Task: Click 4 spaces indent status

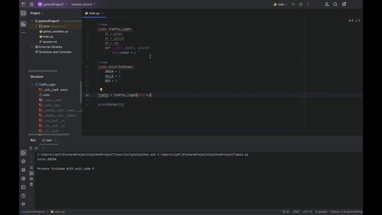Action: click(321, 212)
